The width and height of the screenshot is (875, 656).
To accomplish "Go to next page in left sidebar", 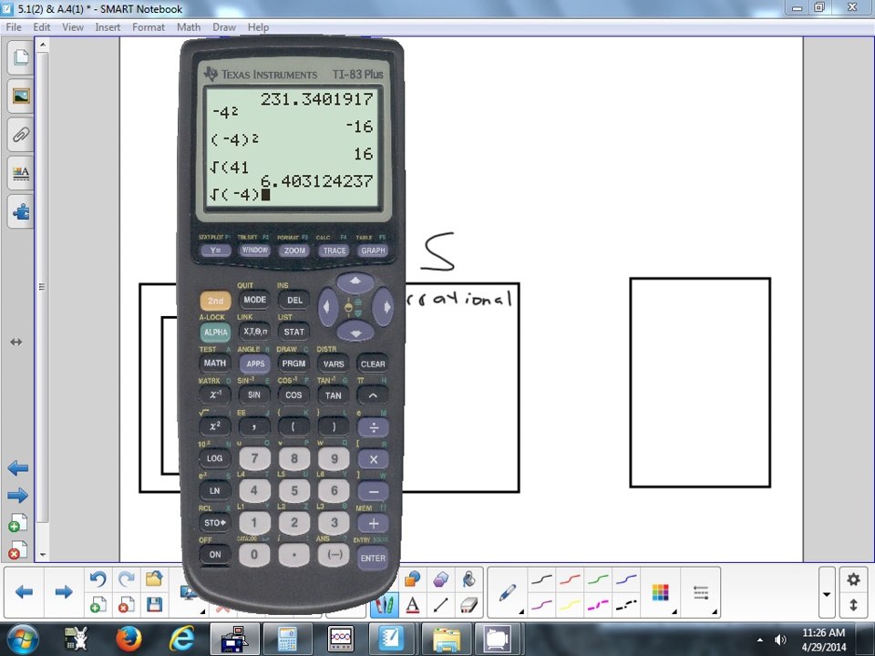I will [18, 495].
